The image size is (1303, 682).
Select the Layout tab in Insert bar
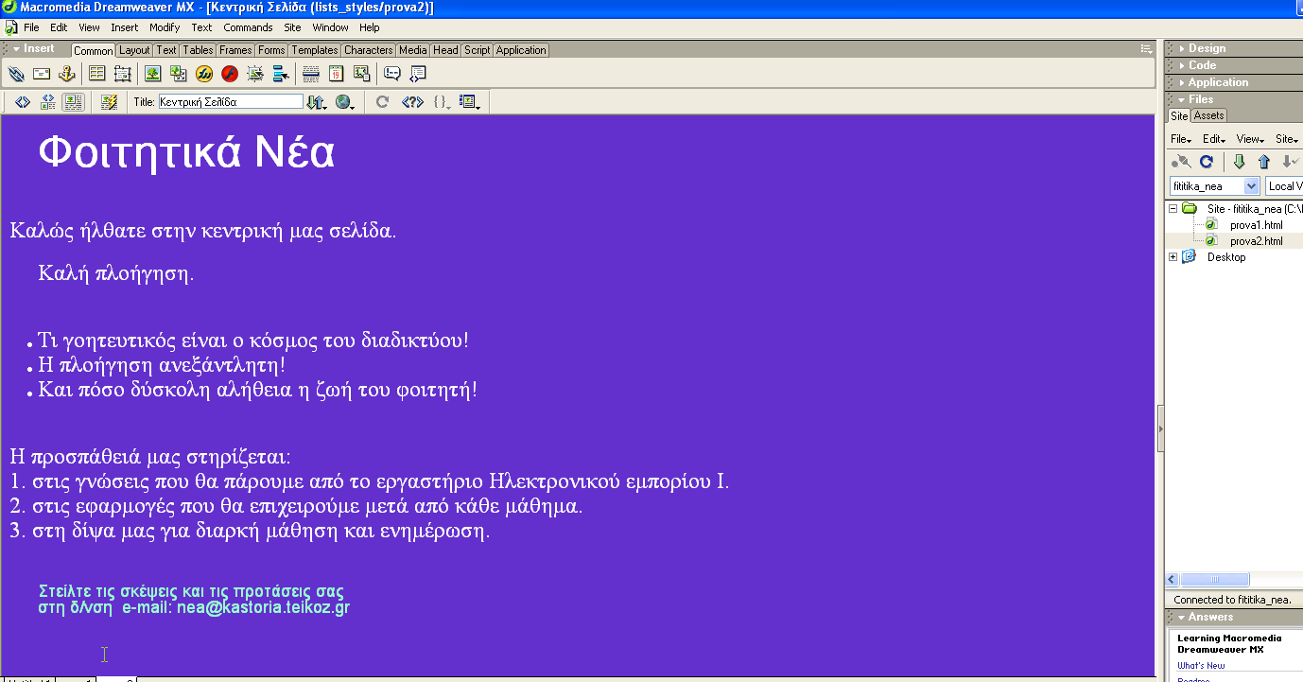(x=134, y=50)
